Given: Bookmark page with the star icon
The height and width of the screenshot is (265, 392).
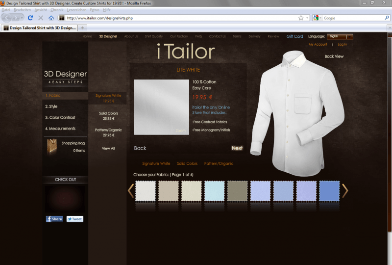Looking at the screenshot, I should [301, 18].
